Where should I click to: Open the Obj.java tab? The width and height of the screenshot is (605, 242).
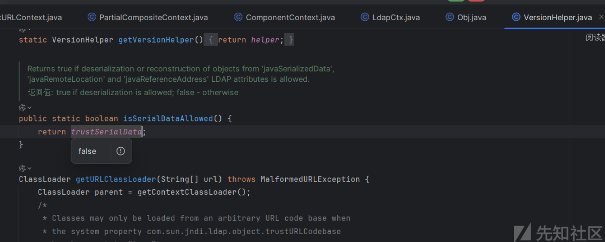click(472, 18)
